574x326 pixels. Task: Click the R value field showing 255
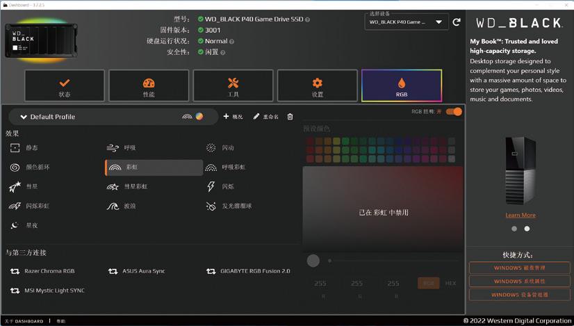pos(320,284)
